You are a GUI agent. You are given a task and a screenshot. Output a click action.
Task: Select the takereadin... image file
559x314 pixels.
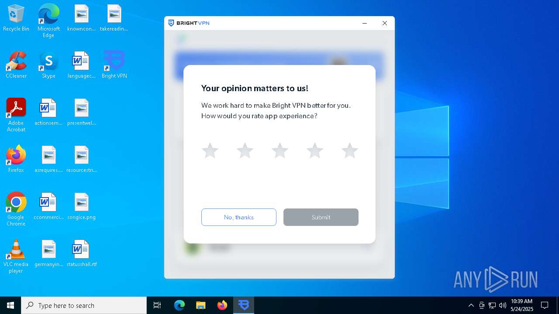[114, 18]
